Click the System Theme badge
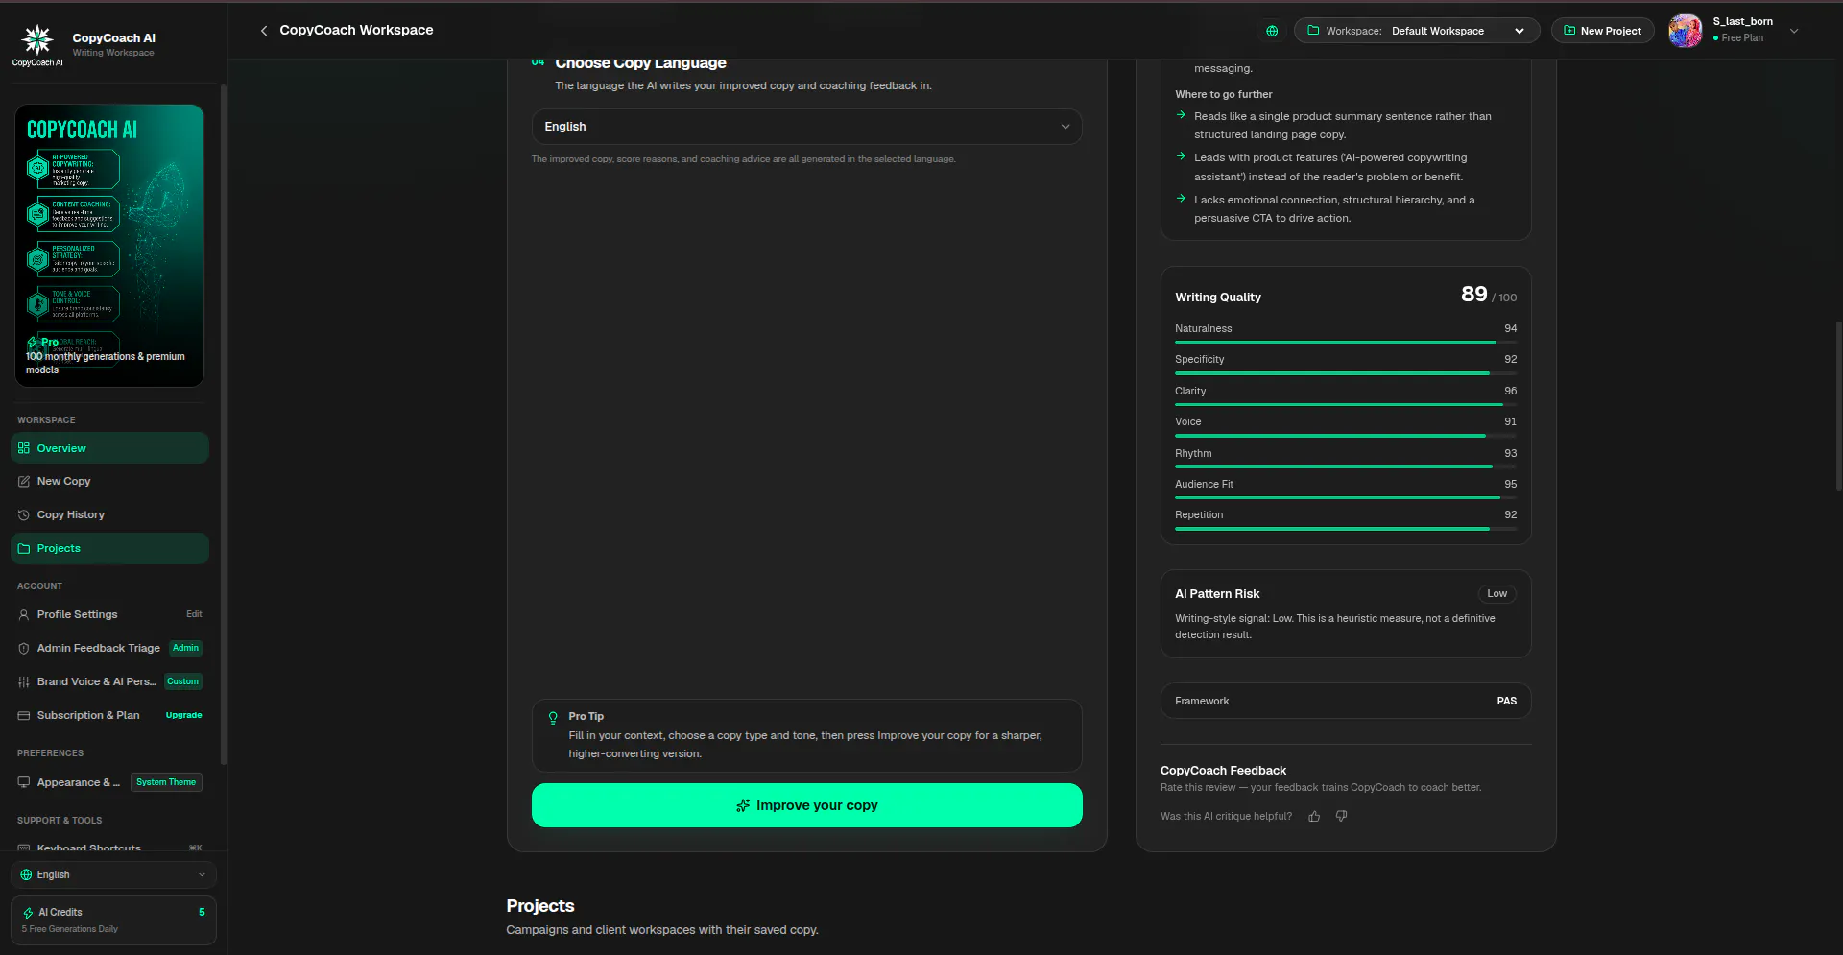This screenshot has height=955, width=1843. point(166,783)
